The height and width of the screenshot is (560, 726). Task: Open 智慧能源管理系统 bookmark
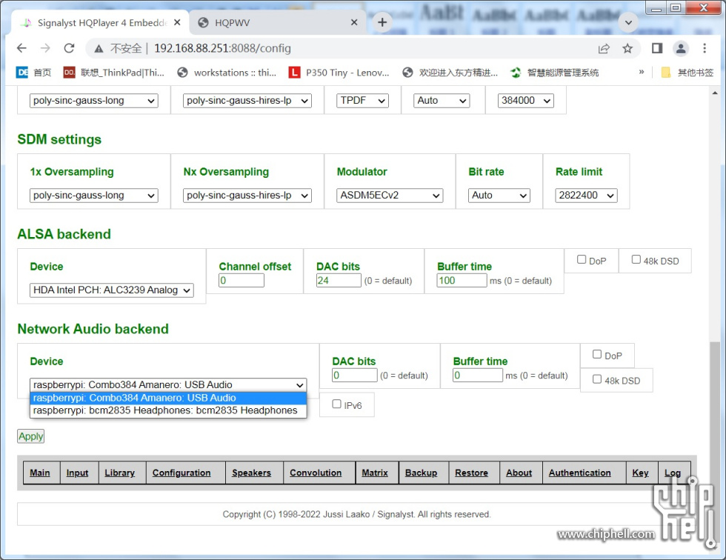554,72
